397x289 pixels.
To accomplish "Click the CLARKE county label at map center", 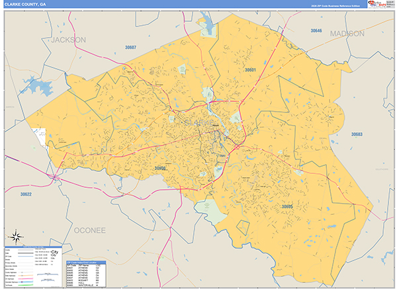I will click(199, 123).
